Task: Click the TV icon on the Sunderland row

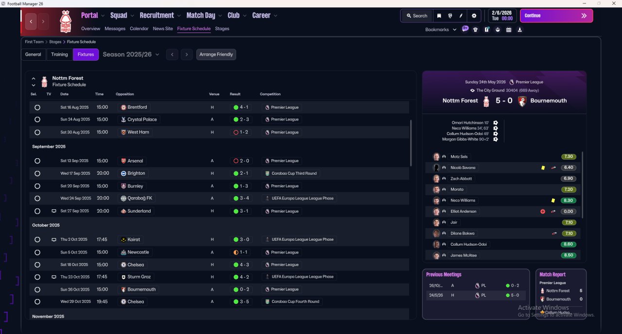Action: tap(54, 211)
